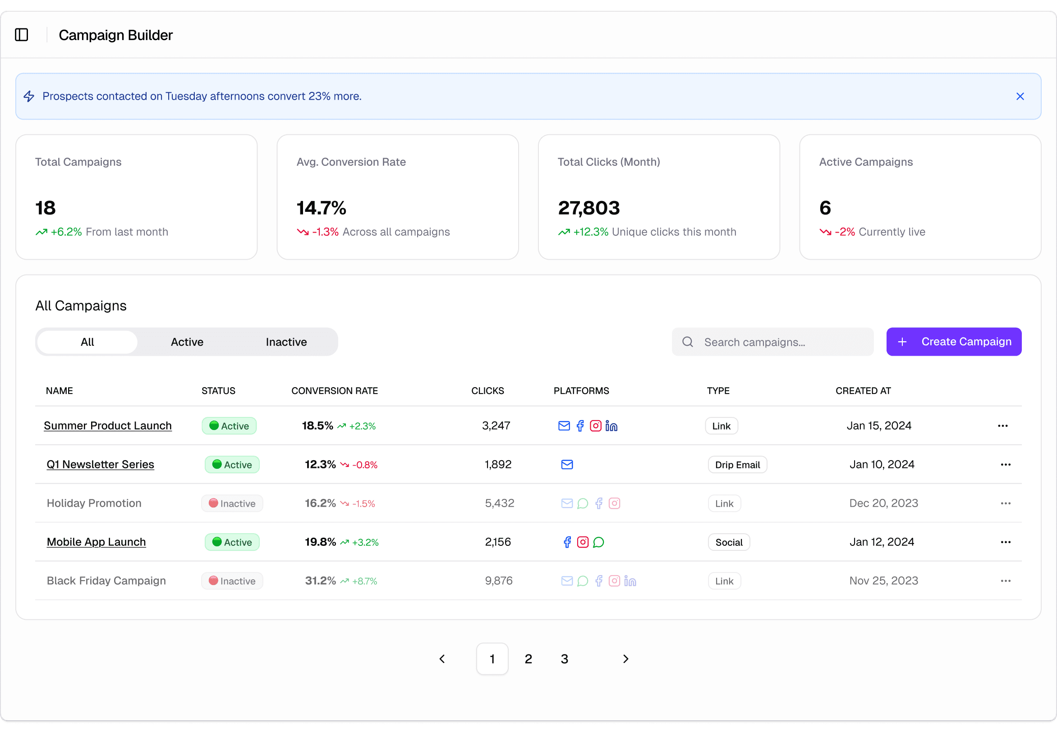Switch to the Active campaigns tab
This screenshot has height=732, width=1057.
pyautogui.click(x=187, y=342)
